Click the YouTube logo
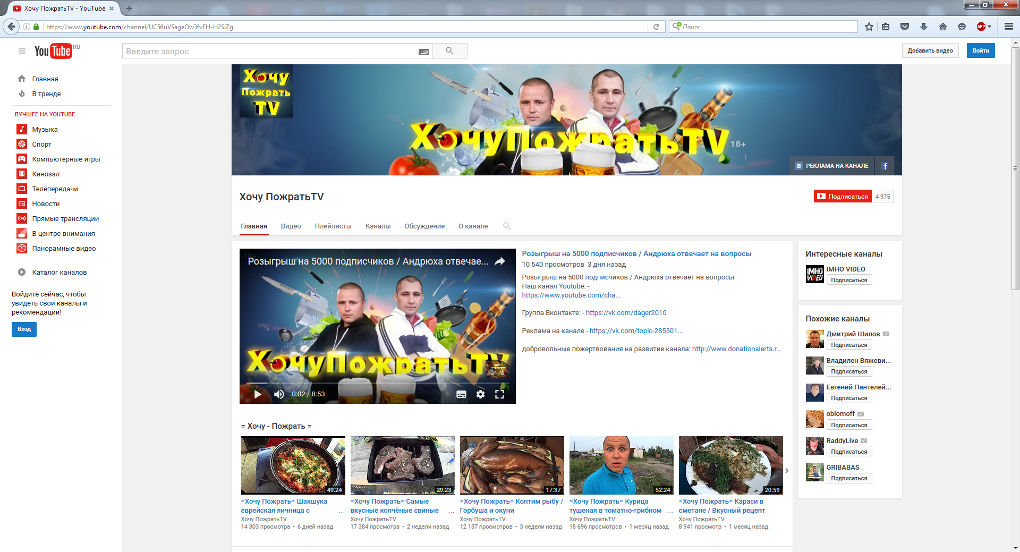 pos(53,51)
